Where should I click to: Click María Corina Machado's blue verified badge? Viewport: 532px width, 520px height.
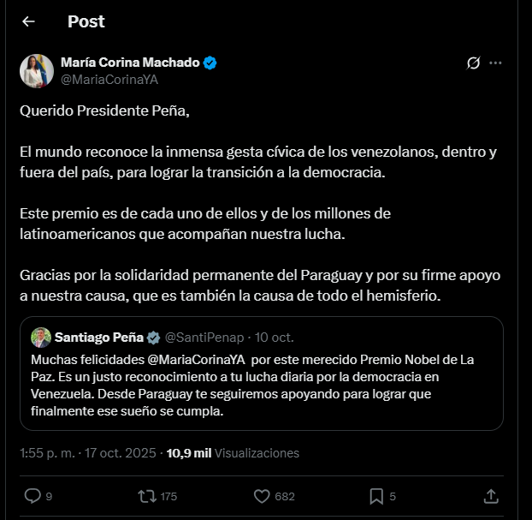pos(210,63)
